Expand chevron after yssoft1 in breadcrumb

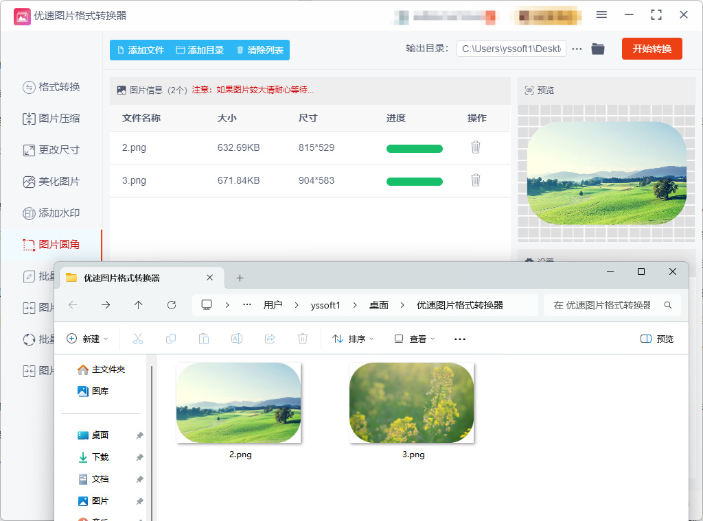(355, 305)
